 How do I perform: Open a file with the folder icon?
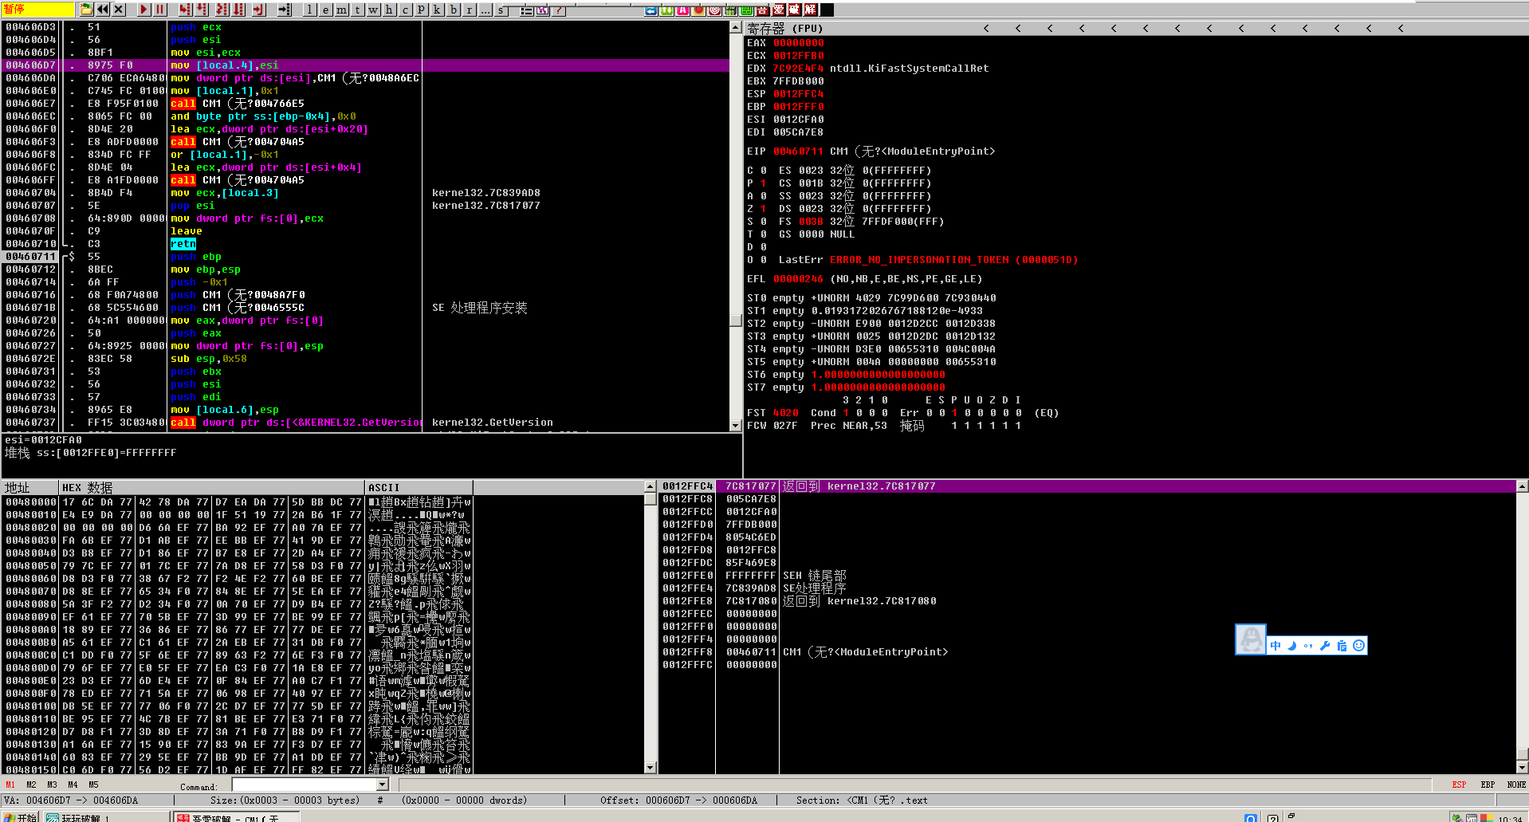coord(86,10)
